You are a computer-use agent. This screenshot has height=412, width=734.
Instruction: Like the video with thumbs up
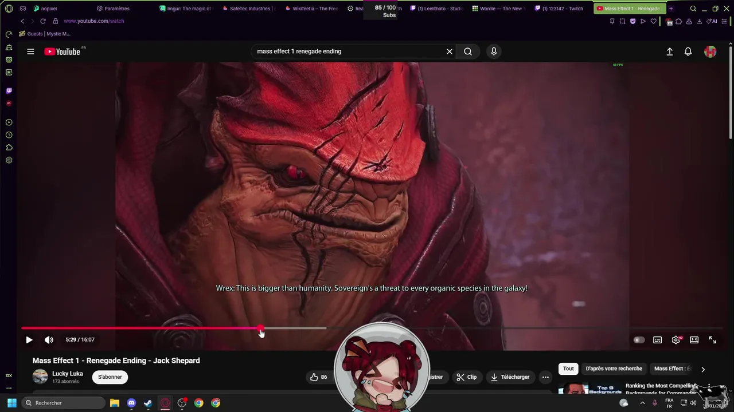pyautogui.click(x=318, y=377)
